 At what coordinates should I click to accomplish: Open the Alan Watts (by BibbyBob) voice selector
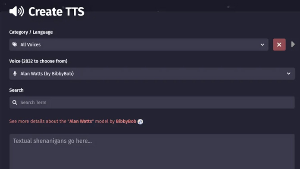pyautogui.click(x=152, y=73)
